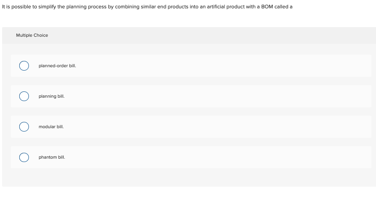
Task: Mark the "phantom bill." radio button
Action: pos(24,157)
